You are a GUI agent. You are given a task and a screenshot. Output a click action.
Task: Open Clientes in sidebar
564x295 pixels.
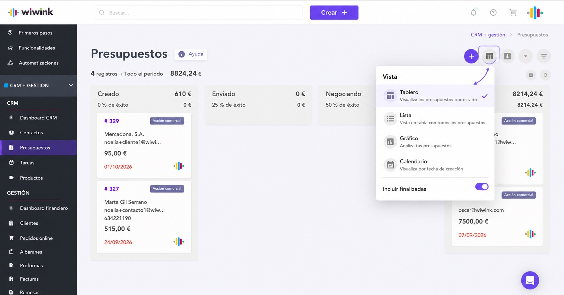(x=38, y=223)
